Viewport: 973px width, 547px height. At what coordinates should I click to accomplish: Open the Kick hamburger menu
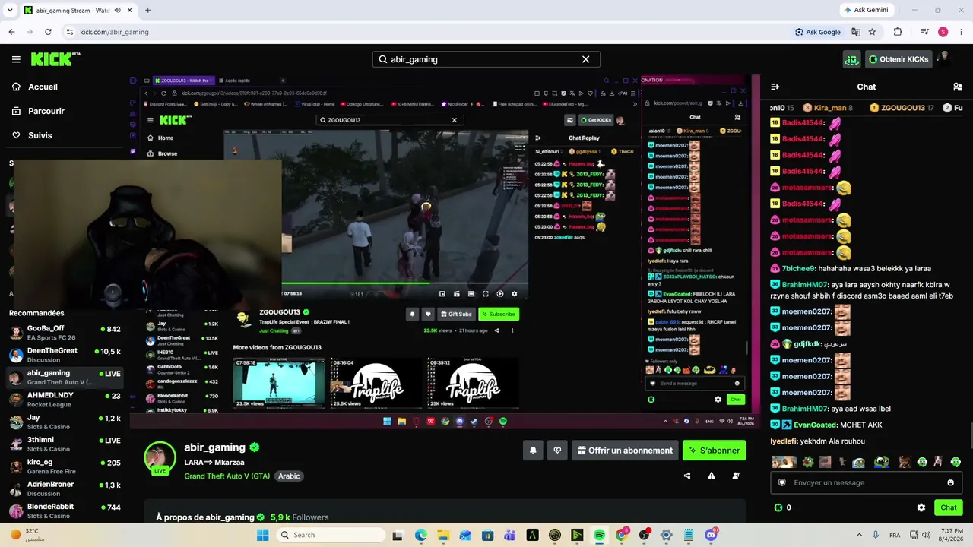tap(16, 59)
